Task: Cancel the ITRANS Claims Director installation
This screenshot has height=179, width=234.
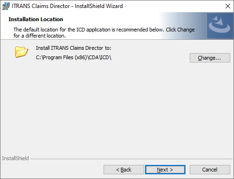Action: pyautogui.click(x=210, y=170)
